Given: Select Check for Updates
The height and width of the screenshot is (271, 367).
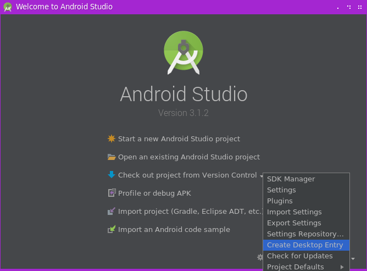Looking at the screenshot, I should coord(306,256).
